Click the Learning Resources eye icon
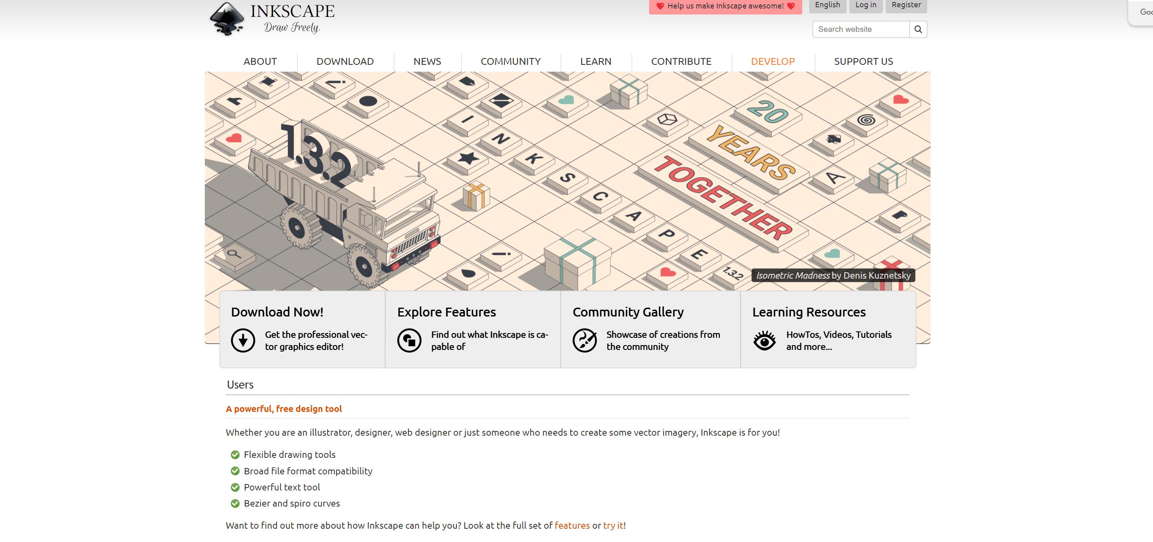Image resolution: width=1153 pixels, height=542 pixels. 764,341
